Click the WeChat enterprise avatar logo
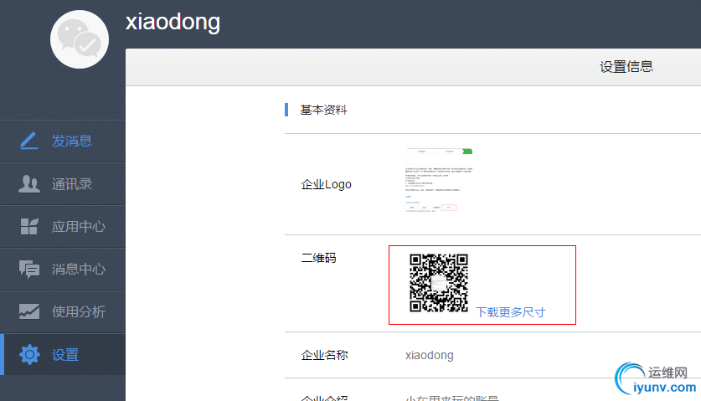This screenshot has width=701, height=401. coord(80,39)
